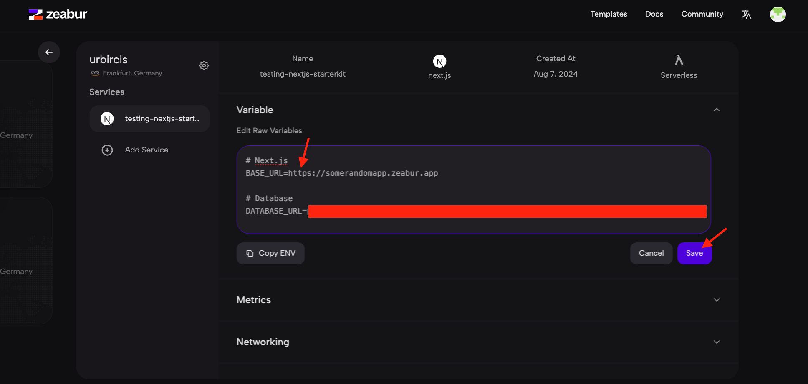Image resolution: width=808 pixels, height=384 pixels.
Task: Cancel editing raw variables
Action: [x=651, y=253]
